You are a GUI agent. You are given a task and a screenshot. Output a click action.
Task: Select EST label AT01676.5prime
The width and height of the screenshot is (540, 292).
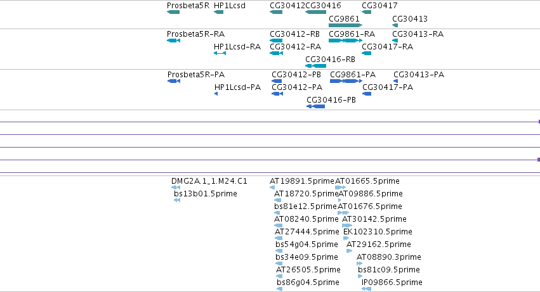[x=370, y=206]
